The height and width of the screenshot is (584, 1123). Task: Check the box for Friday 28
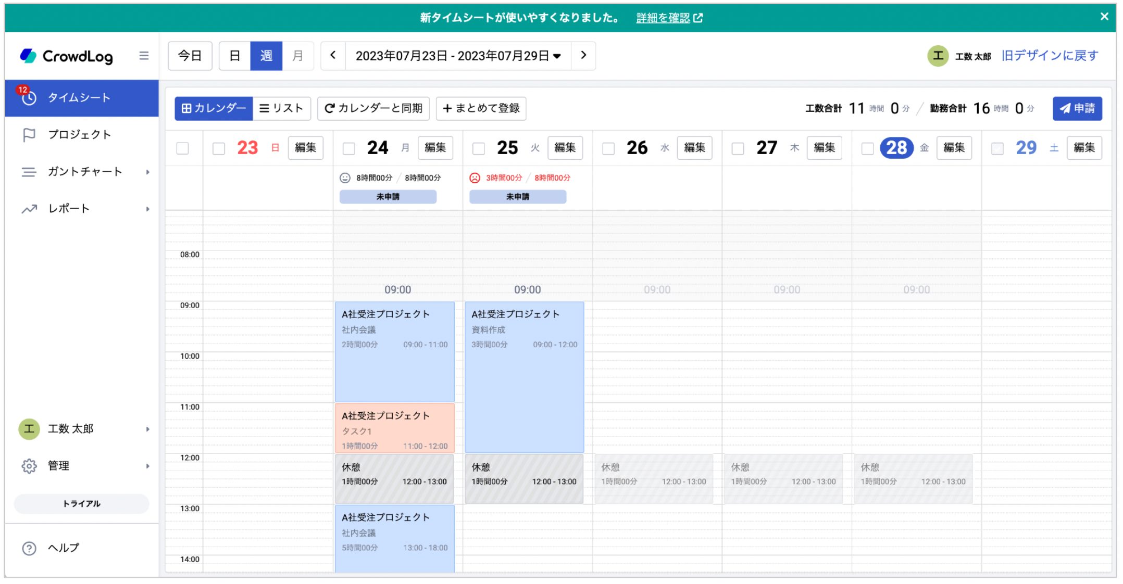(x=867, y=148)
